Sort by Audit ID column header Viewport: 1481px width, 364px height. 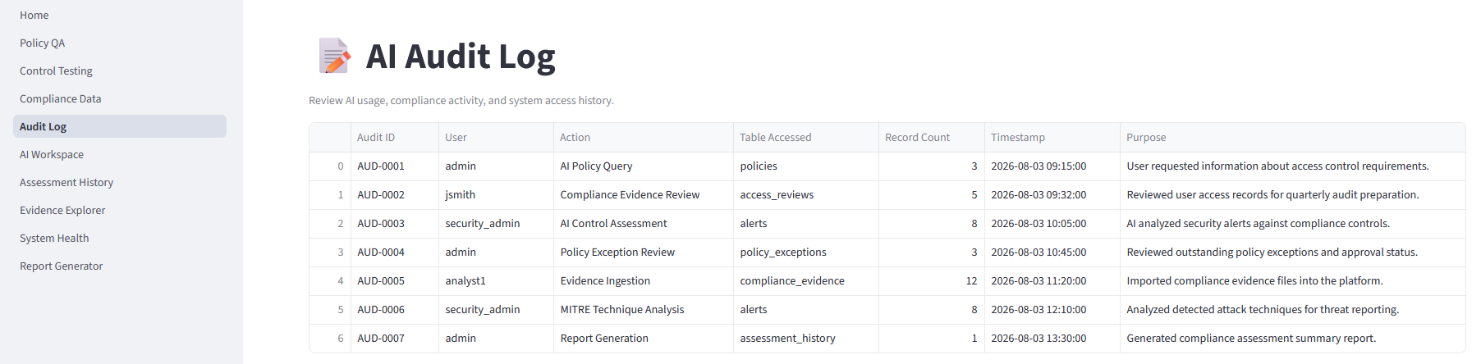click(x=395, y=138)
